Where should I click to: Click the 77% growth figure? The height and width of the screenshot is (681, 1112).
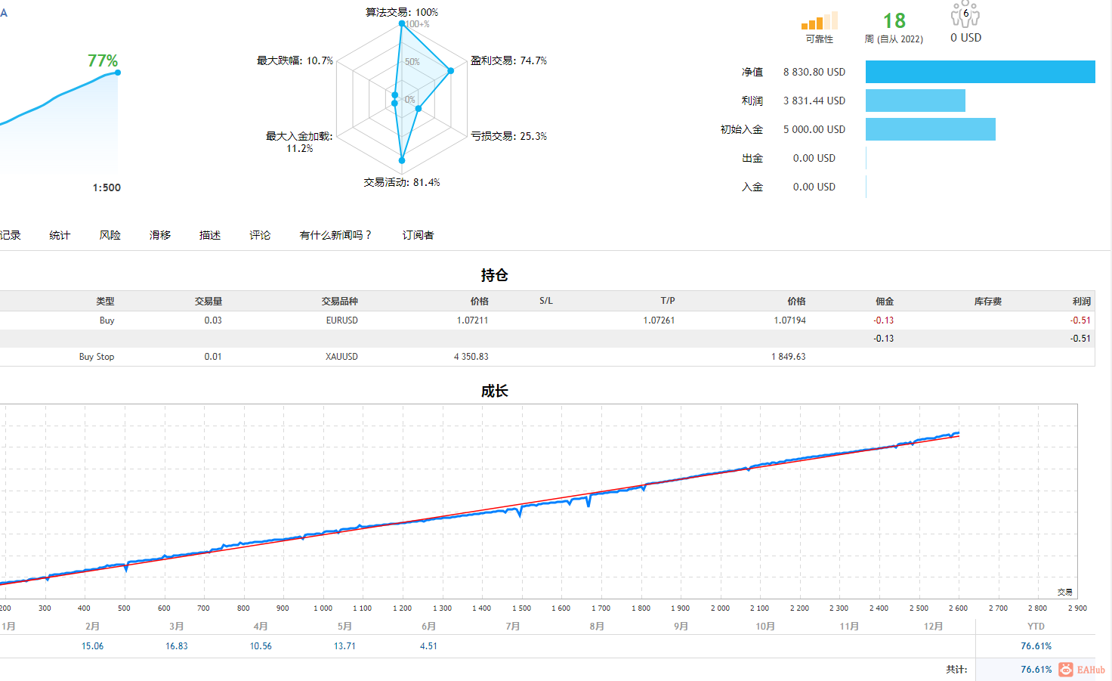coord(103,60)
